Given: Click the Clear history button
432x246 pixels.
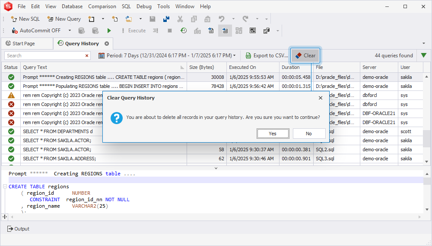Looking at the screenshot, I should tap(305, 56).
